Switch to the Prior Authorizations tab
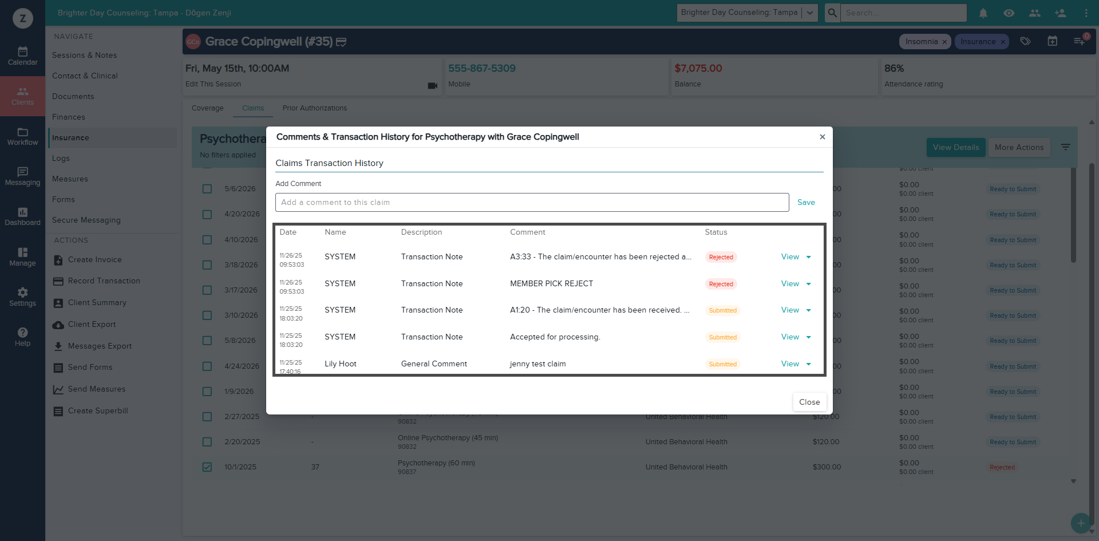 pyautogui.click(x=315, y=108)
